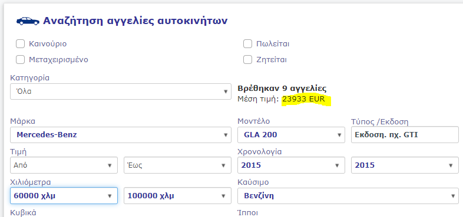Open the 60000 χλμ mileage dropdown
Screen dimensions: 463x217
point(64,195)
